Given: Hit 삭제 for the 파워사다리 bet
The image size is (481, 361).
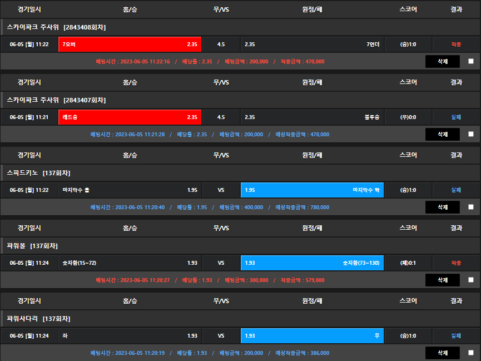Looking at the screenshot, I should 443,353.
